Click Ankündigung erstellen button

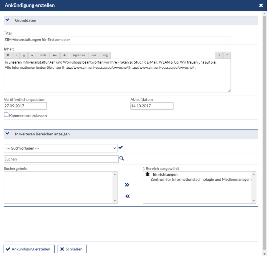pos(29,249)
